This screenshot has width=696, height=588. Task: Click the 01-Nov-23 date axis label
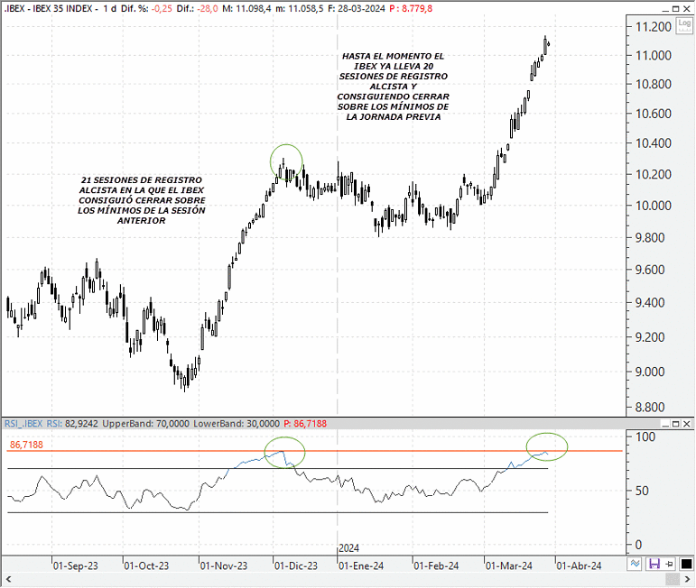(x=224, y=565)
